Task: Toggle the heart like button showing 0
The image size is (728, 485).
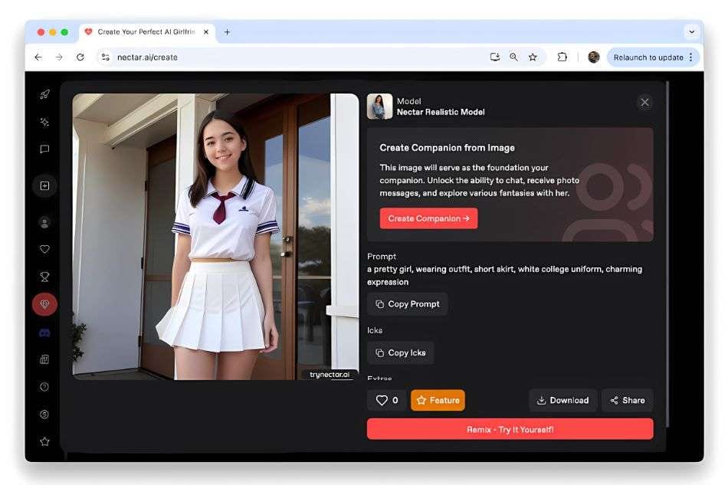Action: [386, 400]
